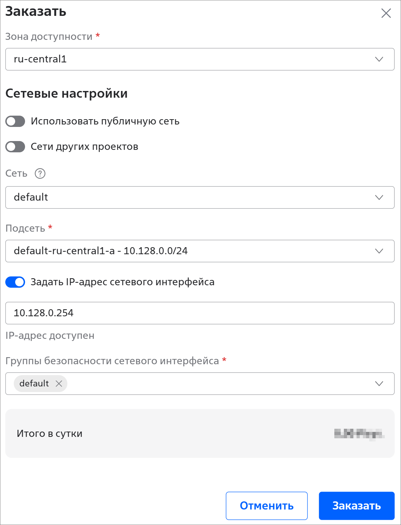Turn on Сети других проектов switch

[15, 147]
